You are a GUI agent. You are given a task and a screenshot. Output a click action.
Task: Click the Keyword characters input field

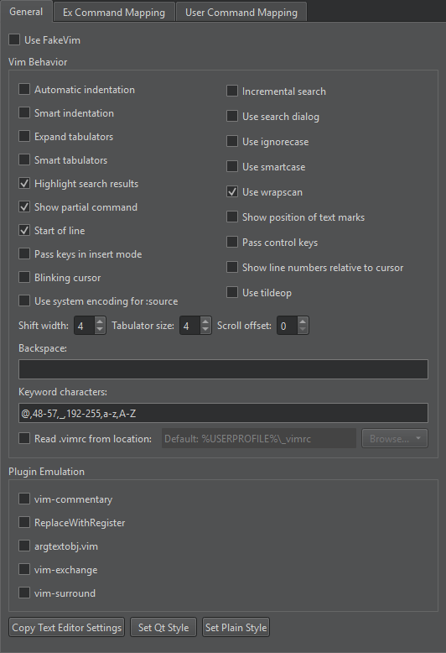tap(223, 413)
